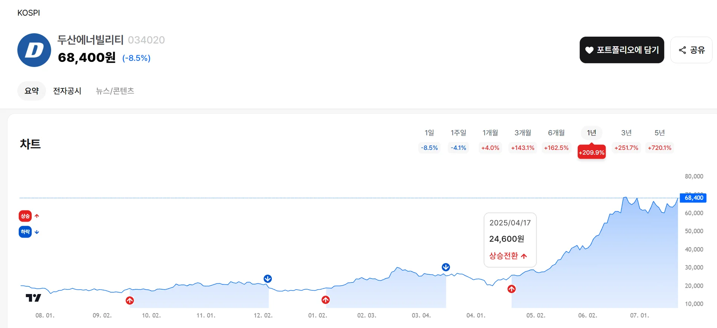Select the 3년 chart period
717x328 pixels.
point(626,133)
